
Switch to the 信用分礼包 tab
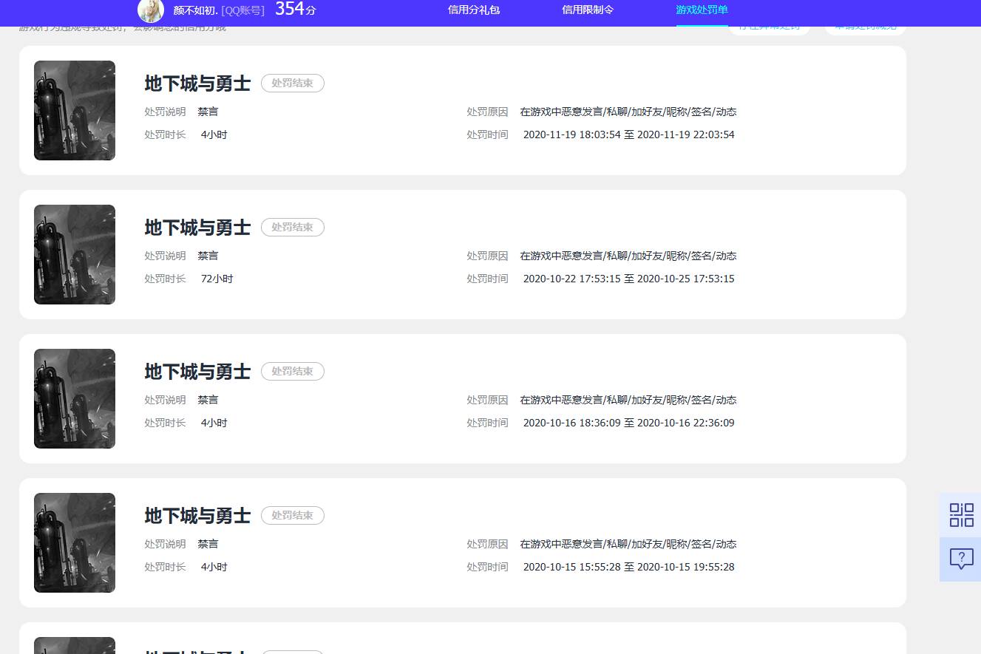(x=473, y=10)
